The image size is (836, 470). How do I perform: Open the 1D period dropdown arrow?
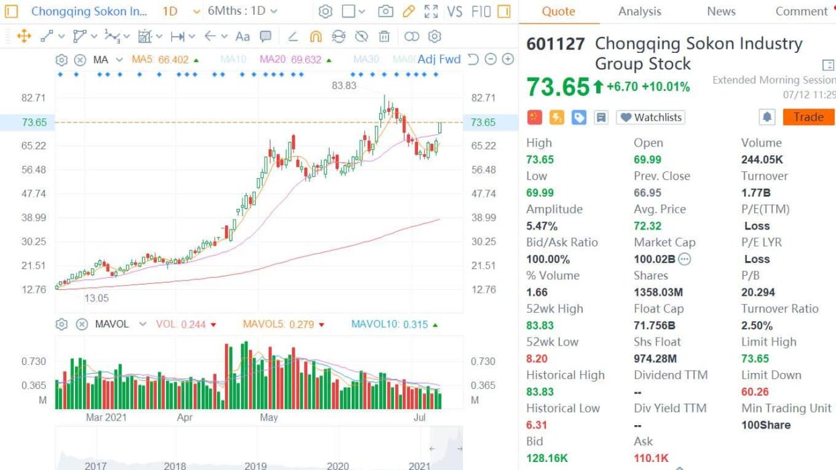coord(196,11)
